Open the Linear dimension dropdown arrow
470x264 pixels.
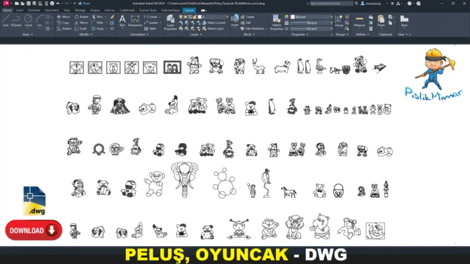pyautogui.click(x=160, y=17)
